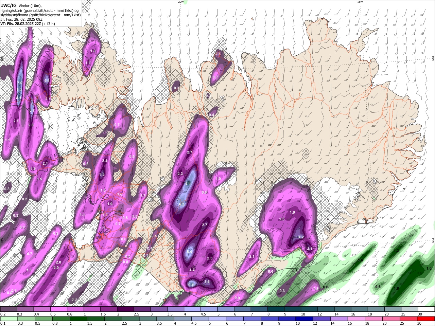Click the 8.1 value off the northwest coast

coord(19,98)
